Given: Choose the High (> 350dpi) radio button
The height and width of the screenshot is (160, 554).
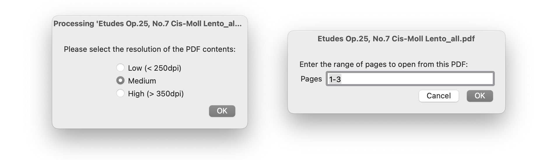Looking at the screenshot, I should 120,93.
